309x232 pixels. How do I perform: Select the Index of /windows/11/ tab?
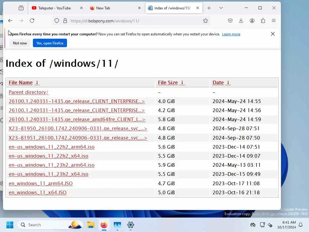(x=172, y=8)
